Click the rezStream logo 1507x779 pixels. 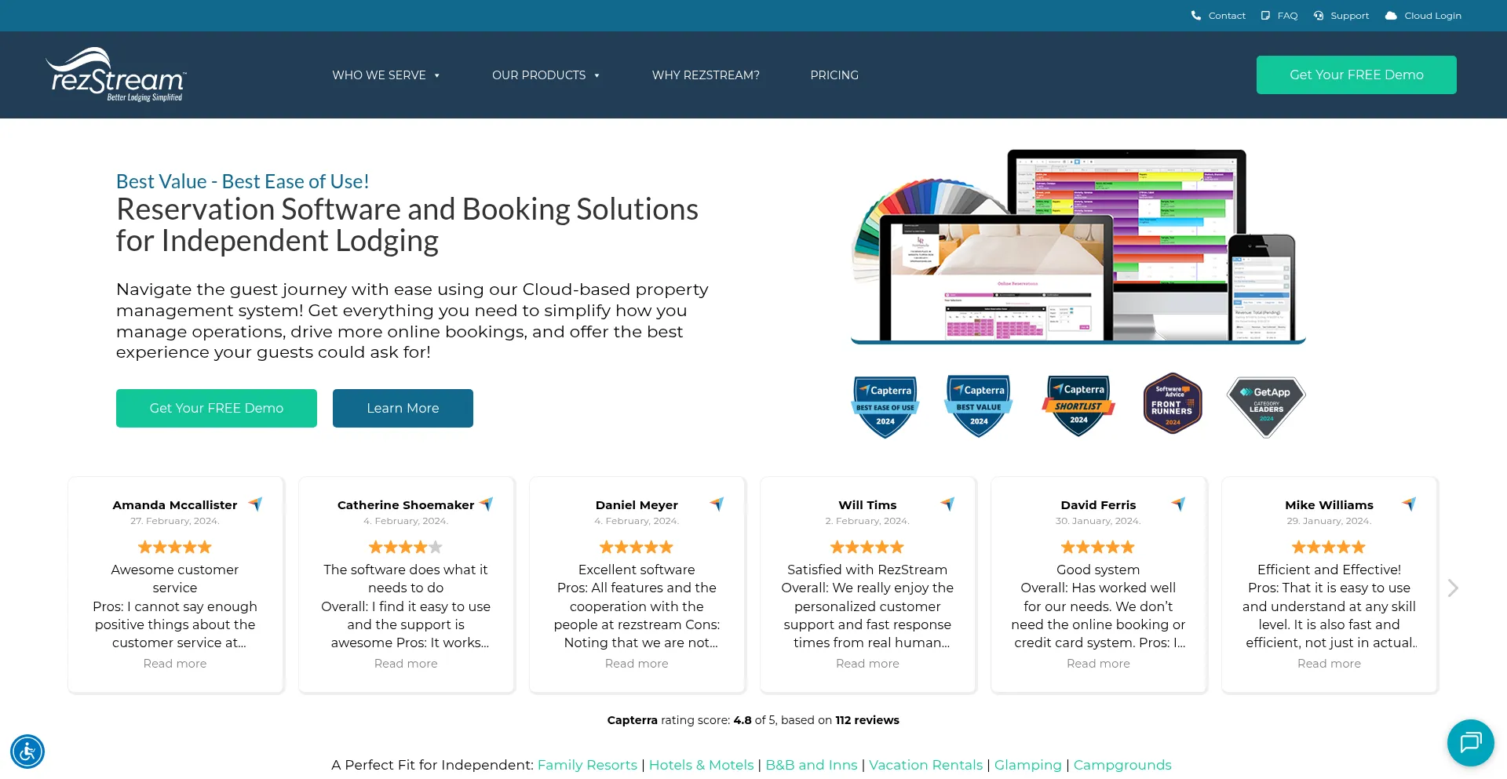[116, 75]
